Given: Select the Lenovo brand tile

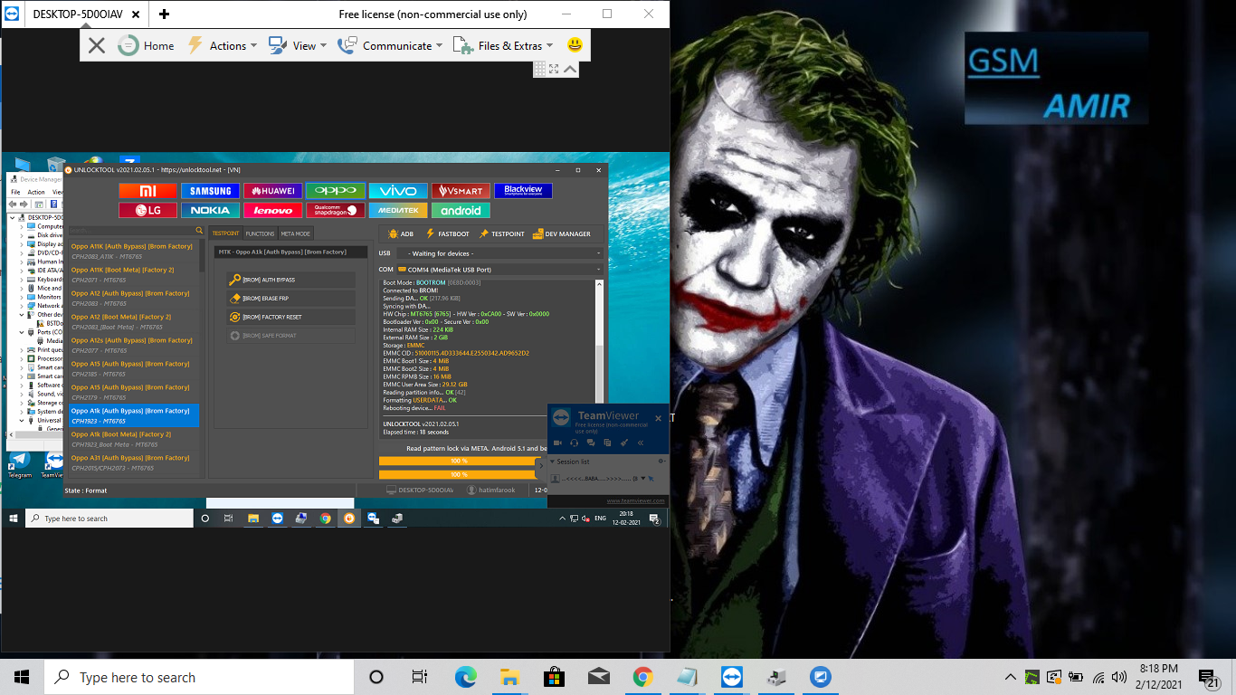Looking at the screenshot, I should (273, 210).
